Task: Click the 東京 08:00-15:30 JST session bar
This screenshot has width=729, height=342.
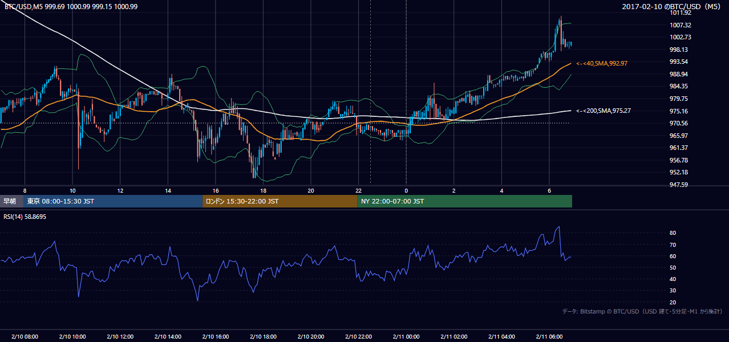Action: [x=113, y=201]
